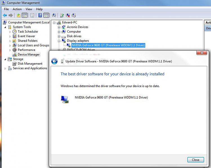211x168 pixels.
Task: Click the Uninstall device red X icon
Action: [x=68, y=15]
